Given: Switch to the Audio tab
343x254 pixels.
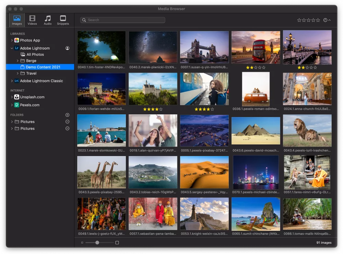Looking at the screenshot, I should pos(48,20).
